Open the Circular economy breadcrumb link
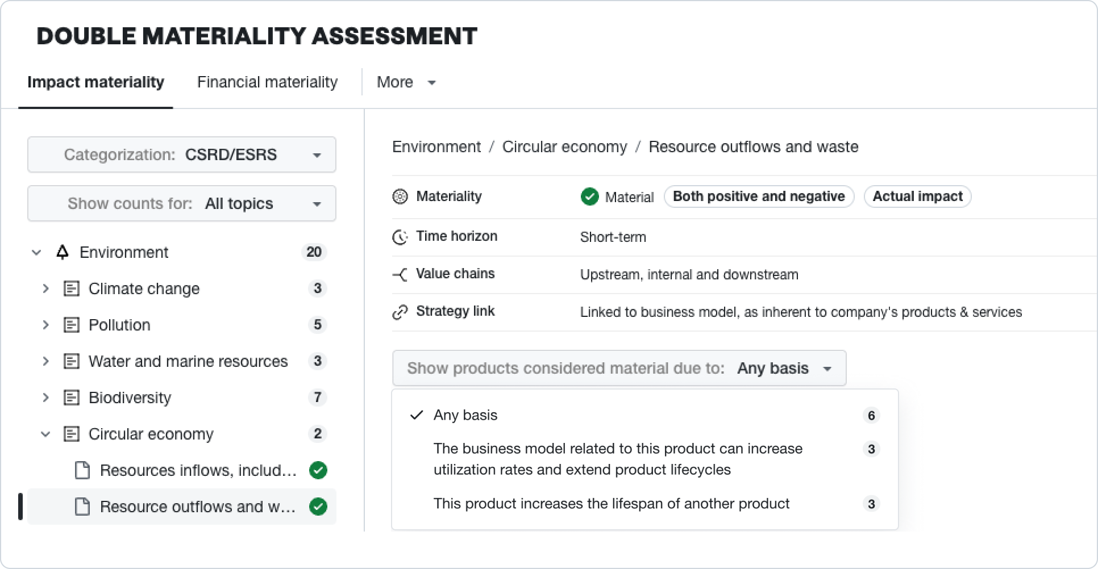1098x569 pixels. coord(564,147)
